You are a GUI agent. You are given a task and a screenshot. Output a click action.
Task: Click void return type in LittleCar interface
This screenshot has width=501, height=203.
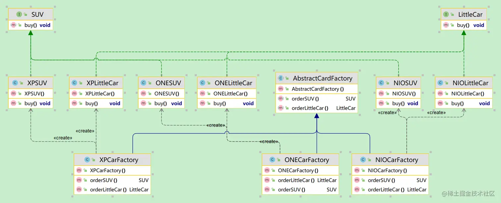(479, 25)
